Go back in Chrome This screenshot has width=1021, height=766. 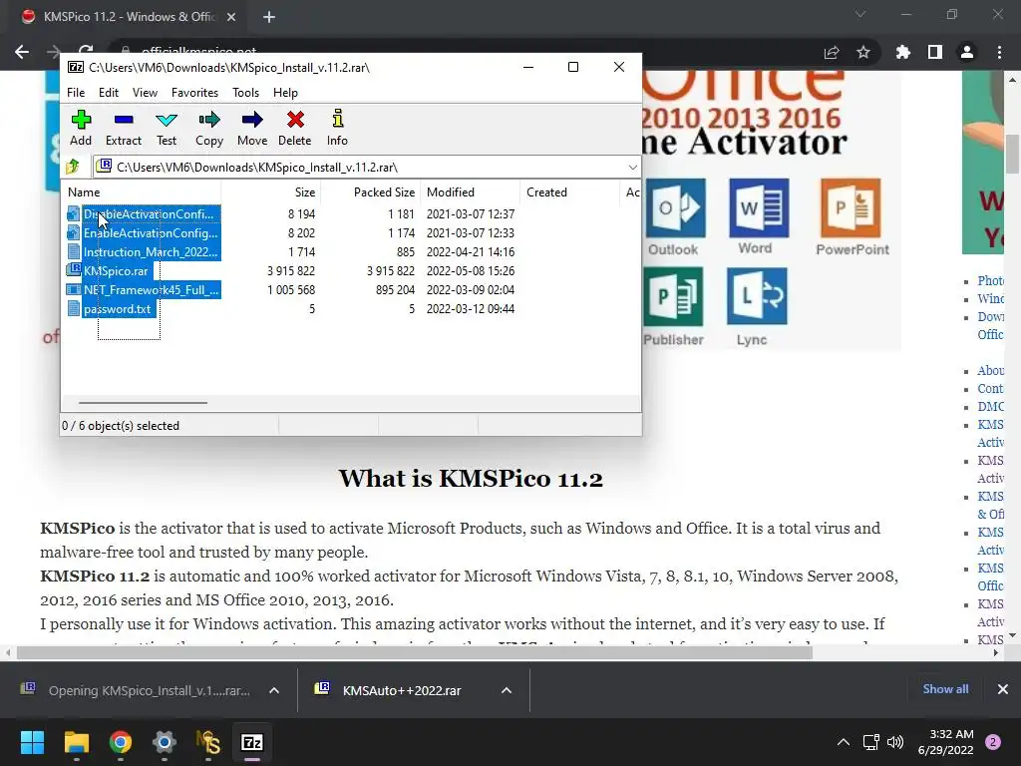[x=22, y=52]
